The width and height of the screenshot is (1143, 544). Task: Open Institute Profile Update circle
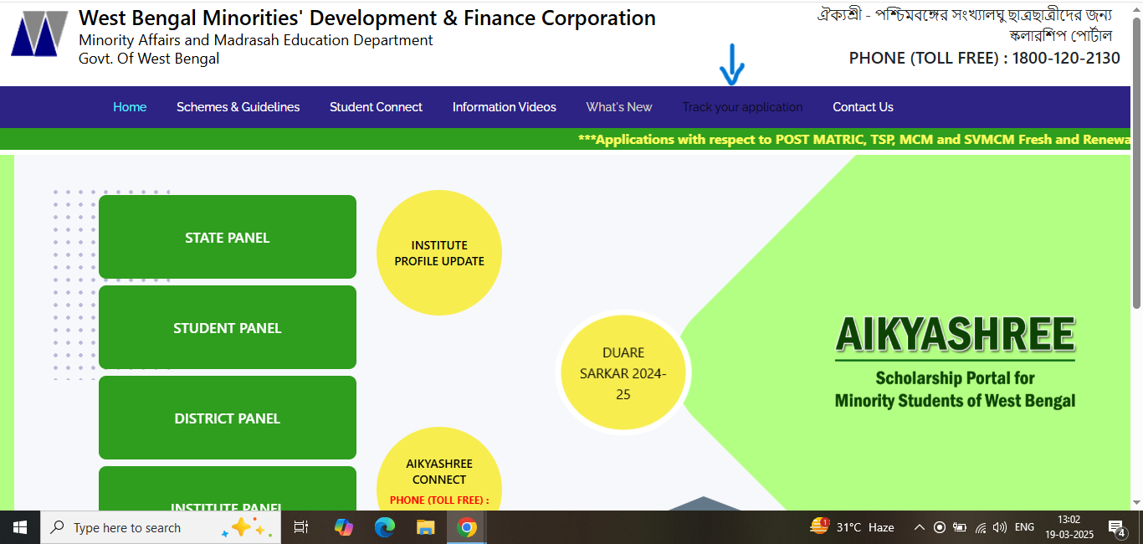click(x=439, y=253)
